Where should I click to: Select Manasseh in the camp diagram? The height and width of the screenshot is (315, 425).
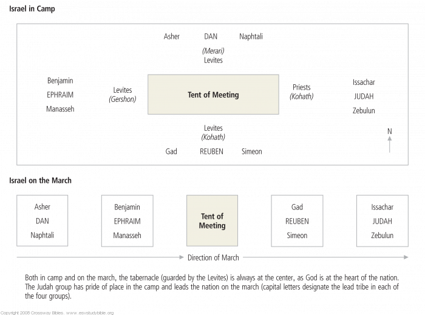60,110
